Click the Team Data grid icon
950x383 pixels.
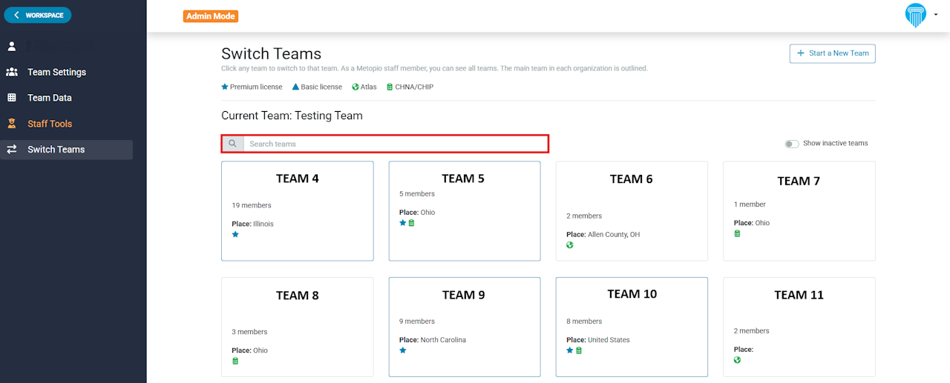coord(12,98)
